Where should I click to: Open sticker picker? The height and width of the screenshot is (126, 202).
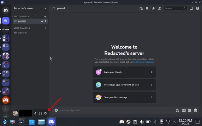190,110
